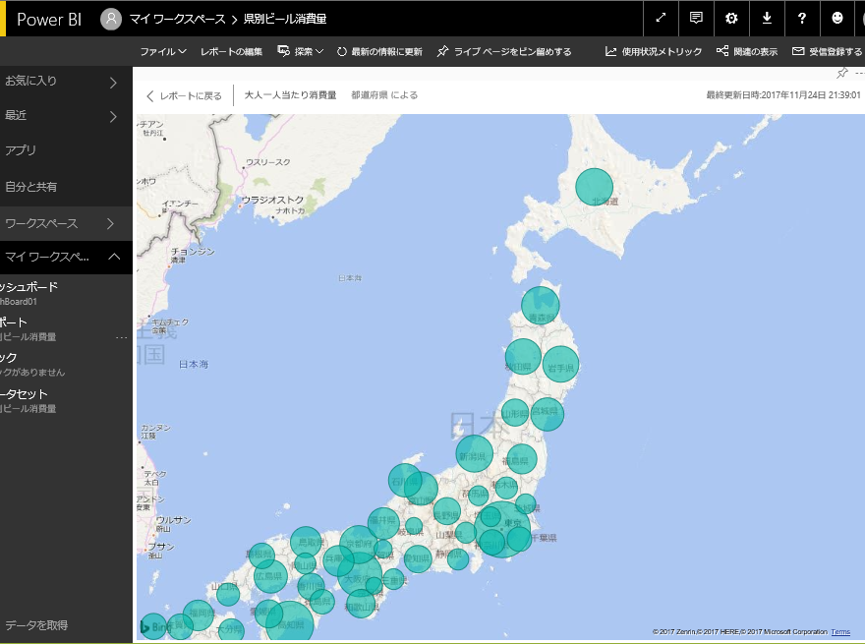
Task: Collapse the マイ ワークスペース section
Action: pos(113,257)
